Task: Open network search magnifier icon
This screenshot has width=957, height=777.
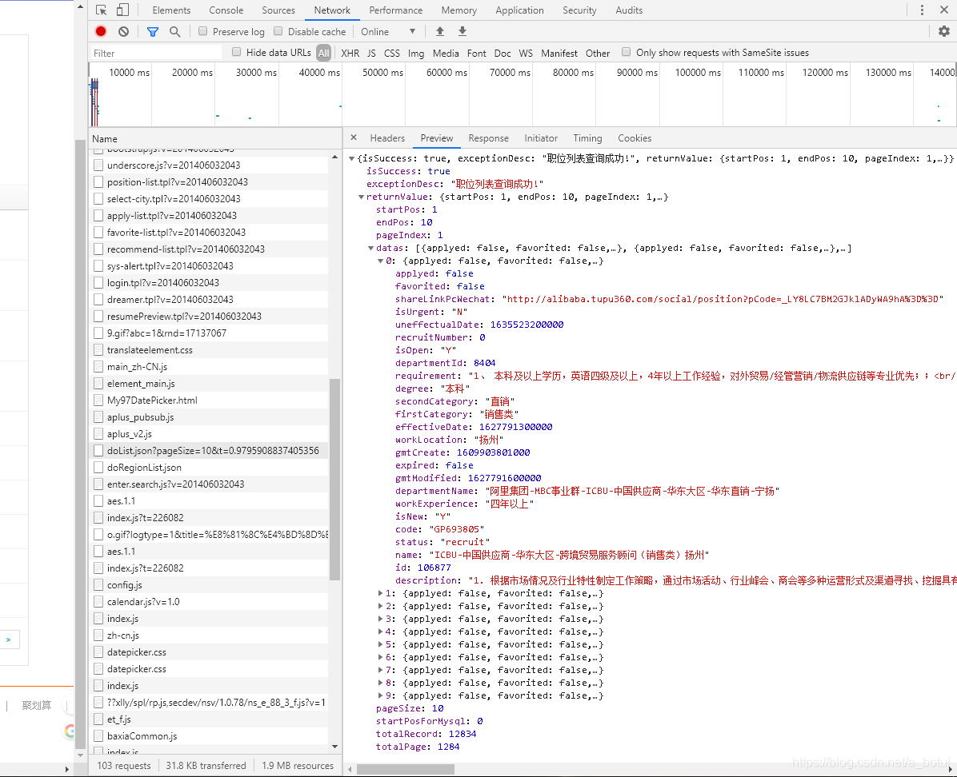Action: tap(174, 32)
